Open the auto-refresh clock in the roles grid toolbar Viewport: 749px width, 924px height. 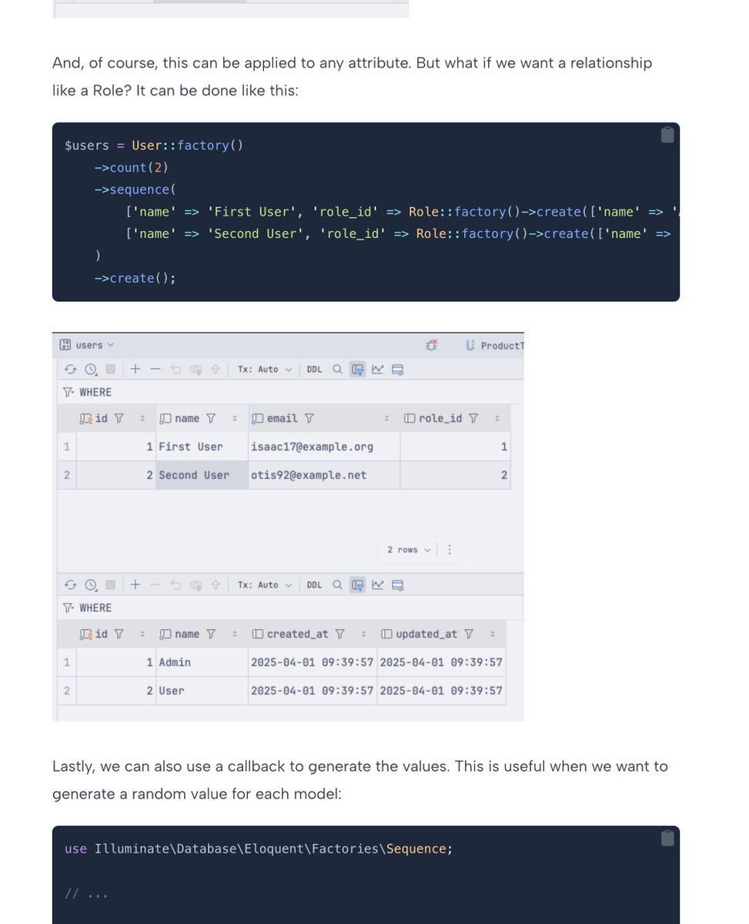91,585
